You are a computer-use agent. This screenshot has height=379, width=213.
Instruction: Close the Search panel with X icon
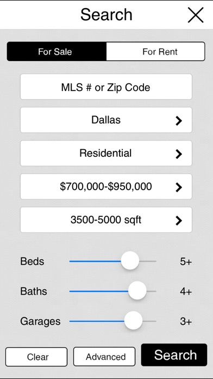(196, 15)
